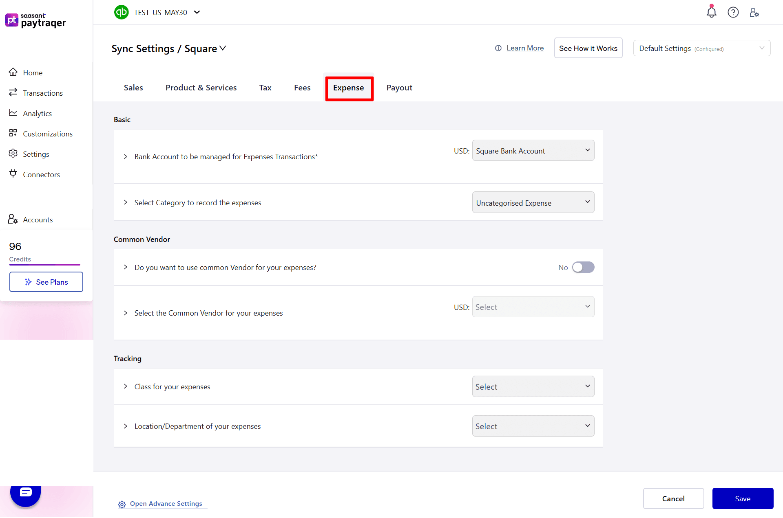The image size is (783, 518).
Task: Expand the TEST_US_MAY30 company switcher
Action: point(197,12)
